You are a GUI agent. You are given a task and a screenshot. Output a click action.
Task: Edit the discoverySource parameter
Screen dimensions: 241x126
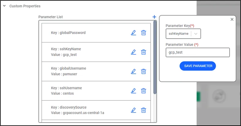[x=134, y=110]
